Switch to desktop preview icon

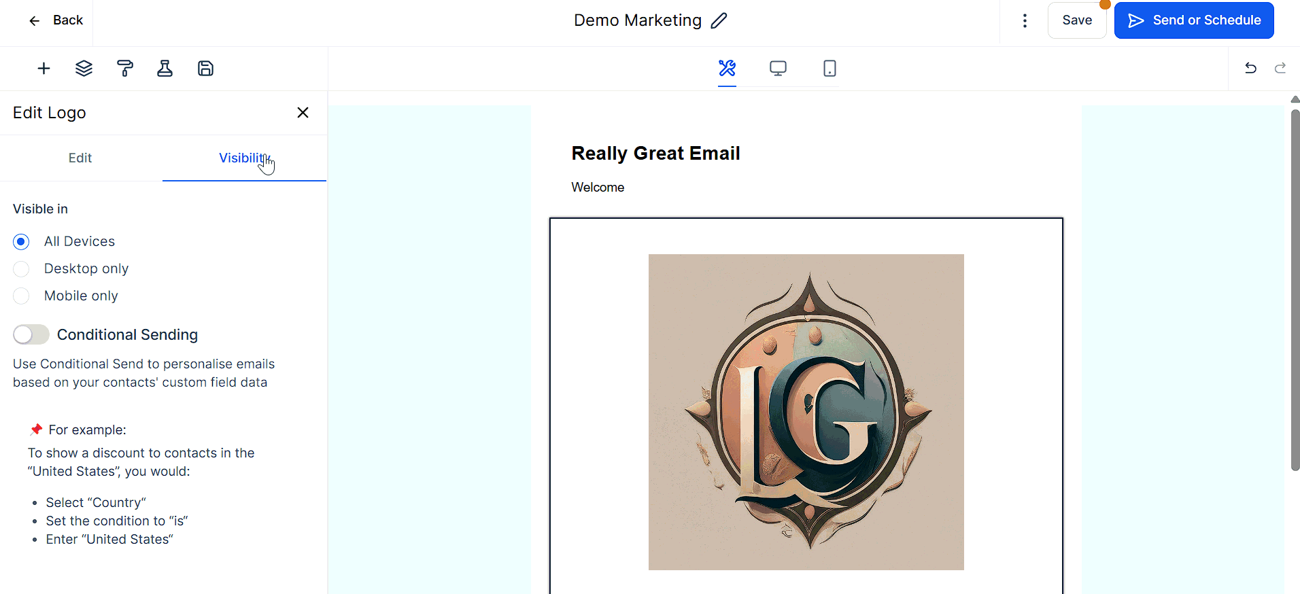tap(778, 68)
